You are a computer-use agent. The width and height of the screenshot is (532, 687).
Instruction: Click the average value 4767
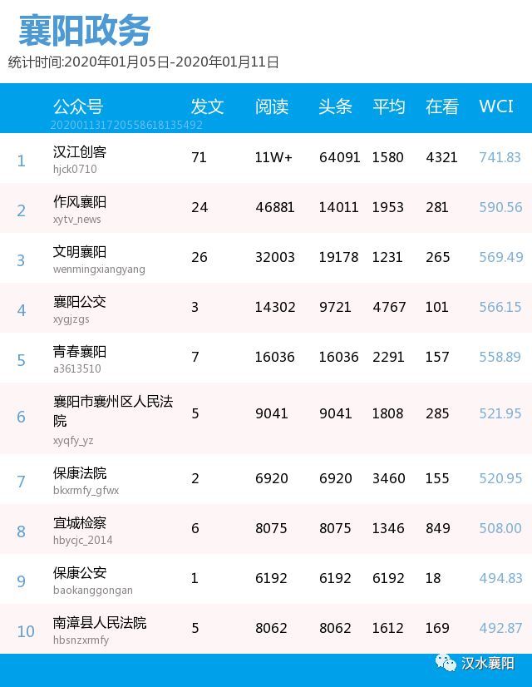tap(389, 307)
